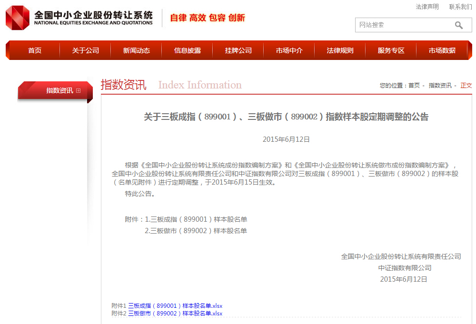Open the 关于公司 nav menu

(x=86, y=50)
